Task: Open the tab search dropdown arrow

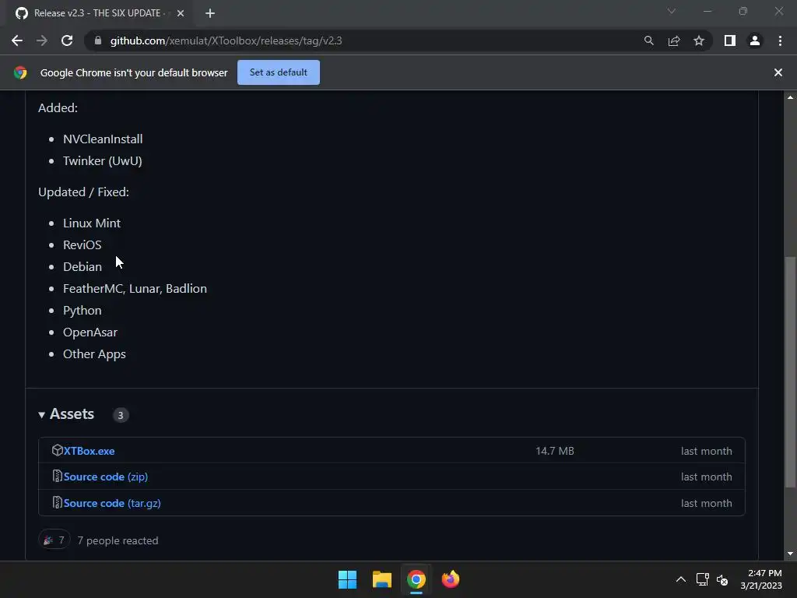Action: tap(672, 11)
